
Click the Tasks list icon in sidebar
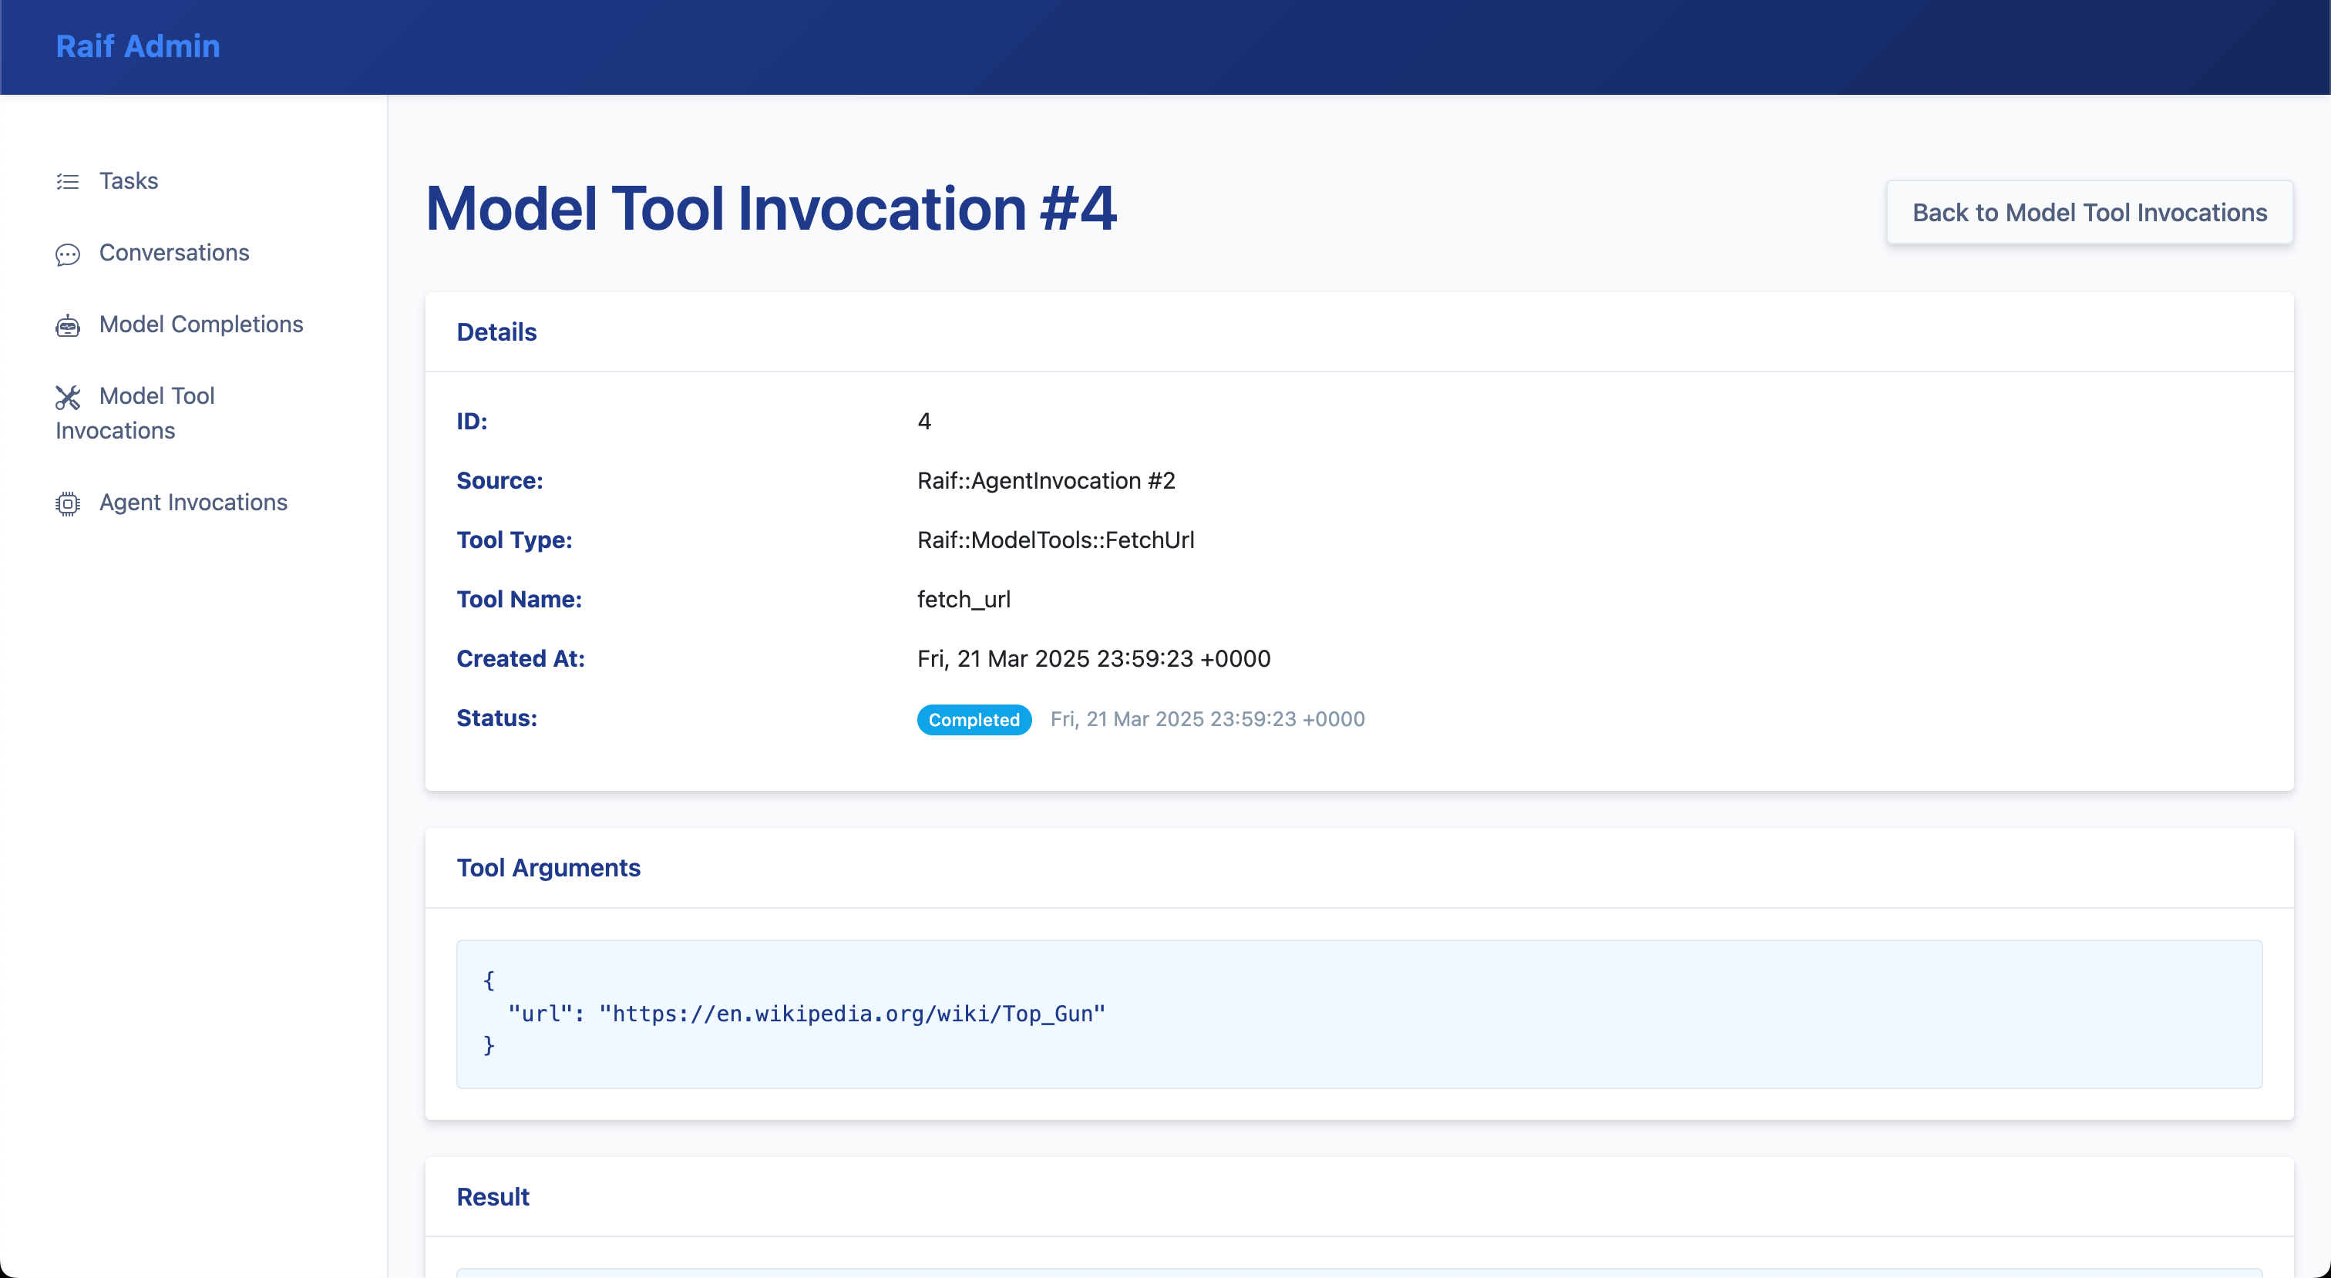[x=68, y=182]
